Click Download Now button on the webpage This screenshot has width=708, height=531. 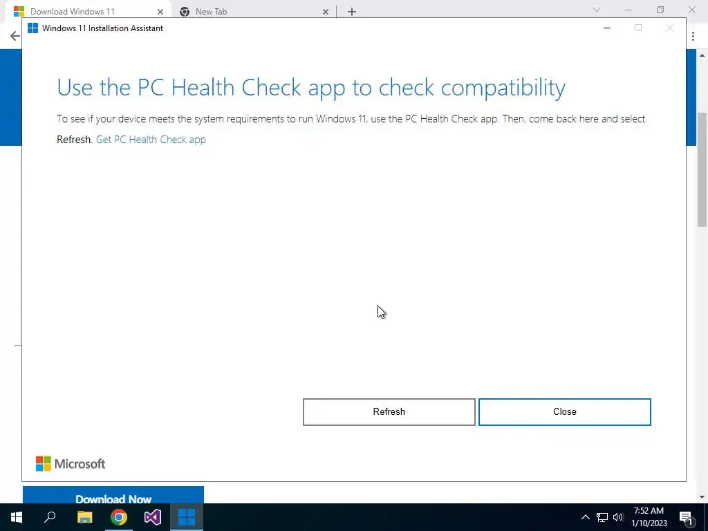tap(113, 495)
